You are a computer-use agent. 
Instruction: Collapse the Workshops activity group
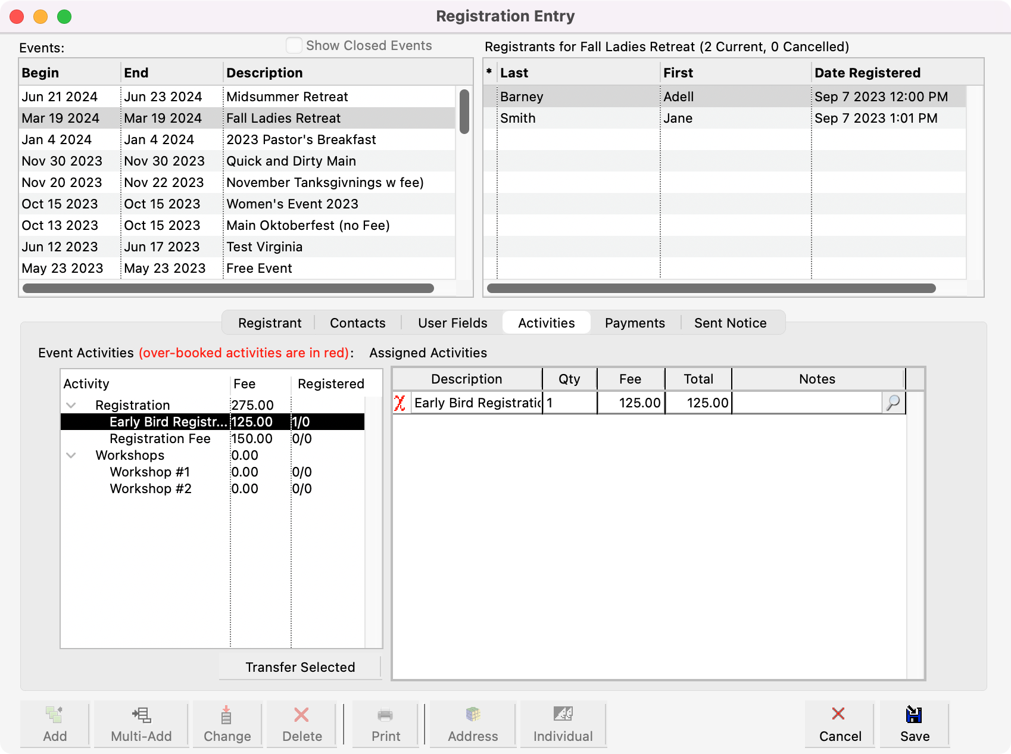click(71, 456)
